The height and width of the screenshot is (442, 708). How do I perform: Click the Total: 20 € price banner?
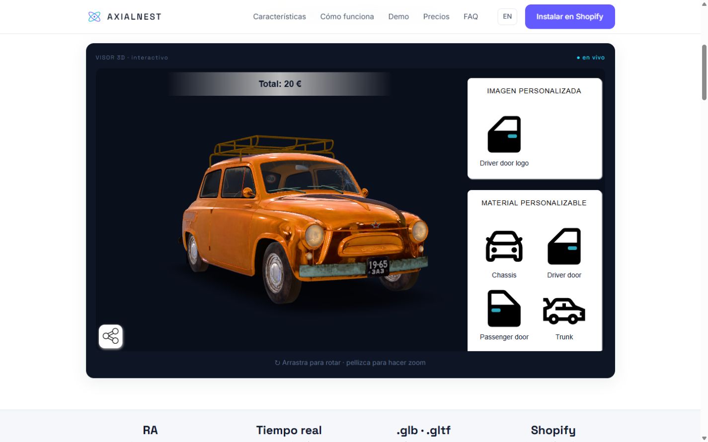(x=280, y=84)
